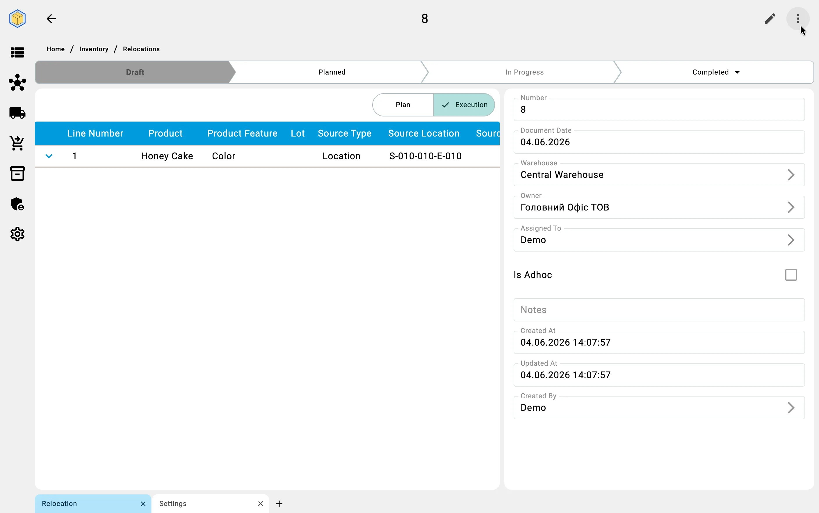819x513 pixels.
Task: Select the Draft status step
Action: pos(135,72)
